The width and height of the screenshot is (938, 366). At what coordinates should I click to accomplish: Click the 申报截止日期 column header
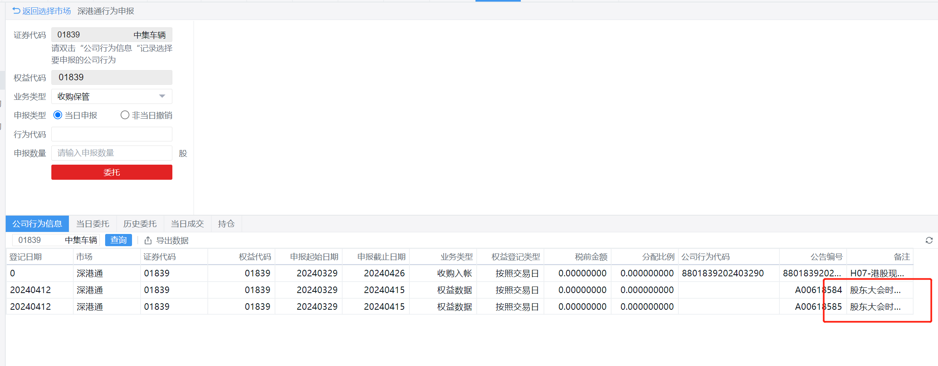(376, 257)
